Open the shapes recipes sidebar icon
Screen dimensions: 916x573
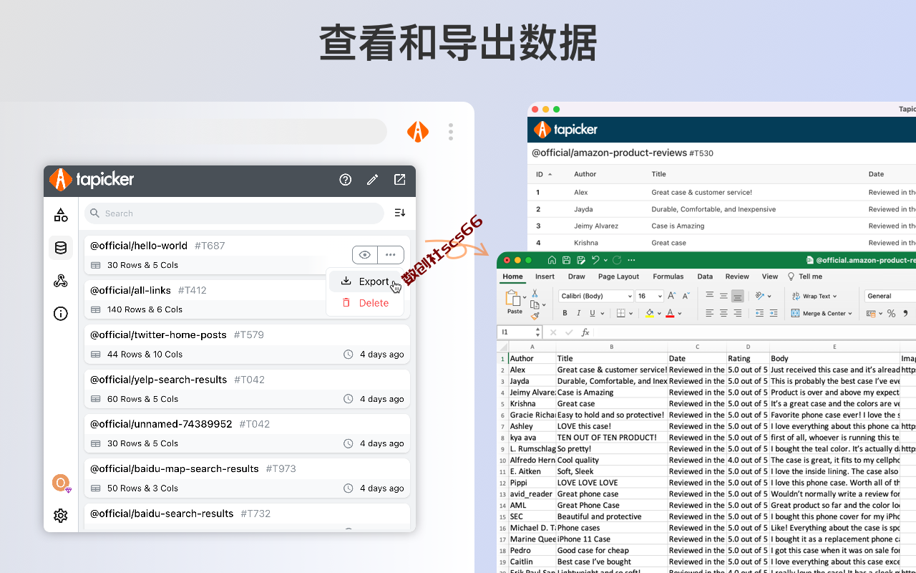(61, 214)
